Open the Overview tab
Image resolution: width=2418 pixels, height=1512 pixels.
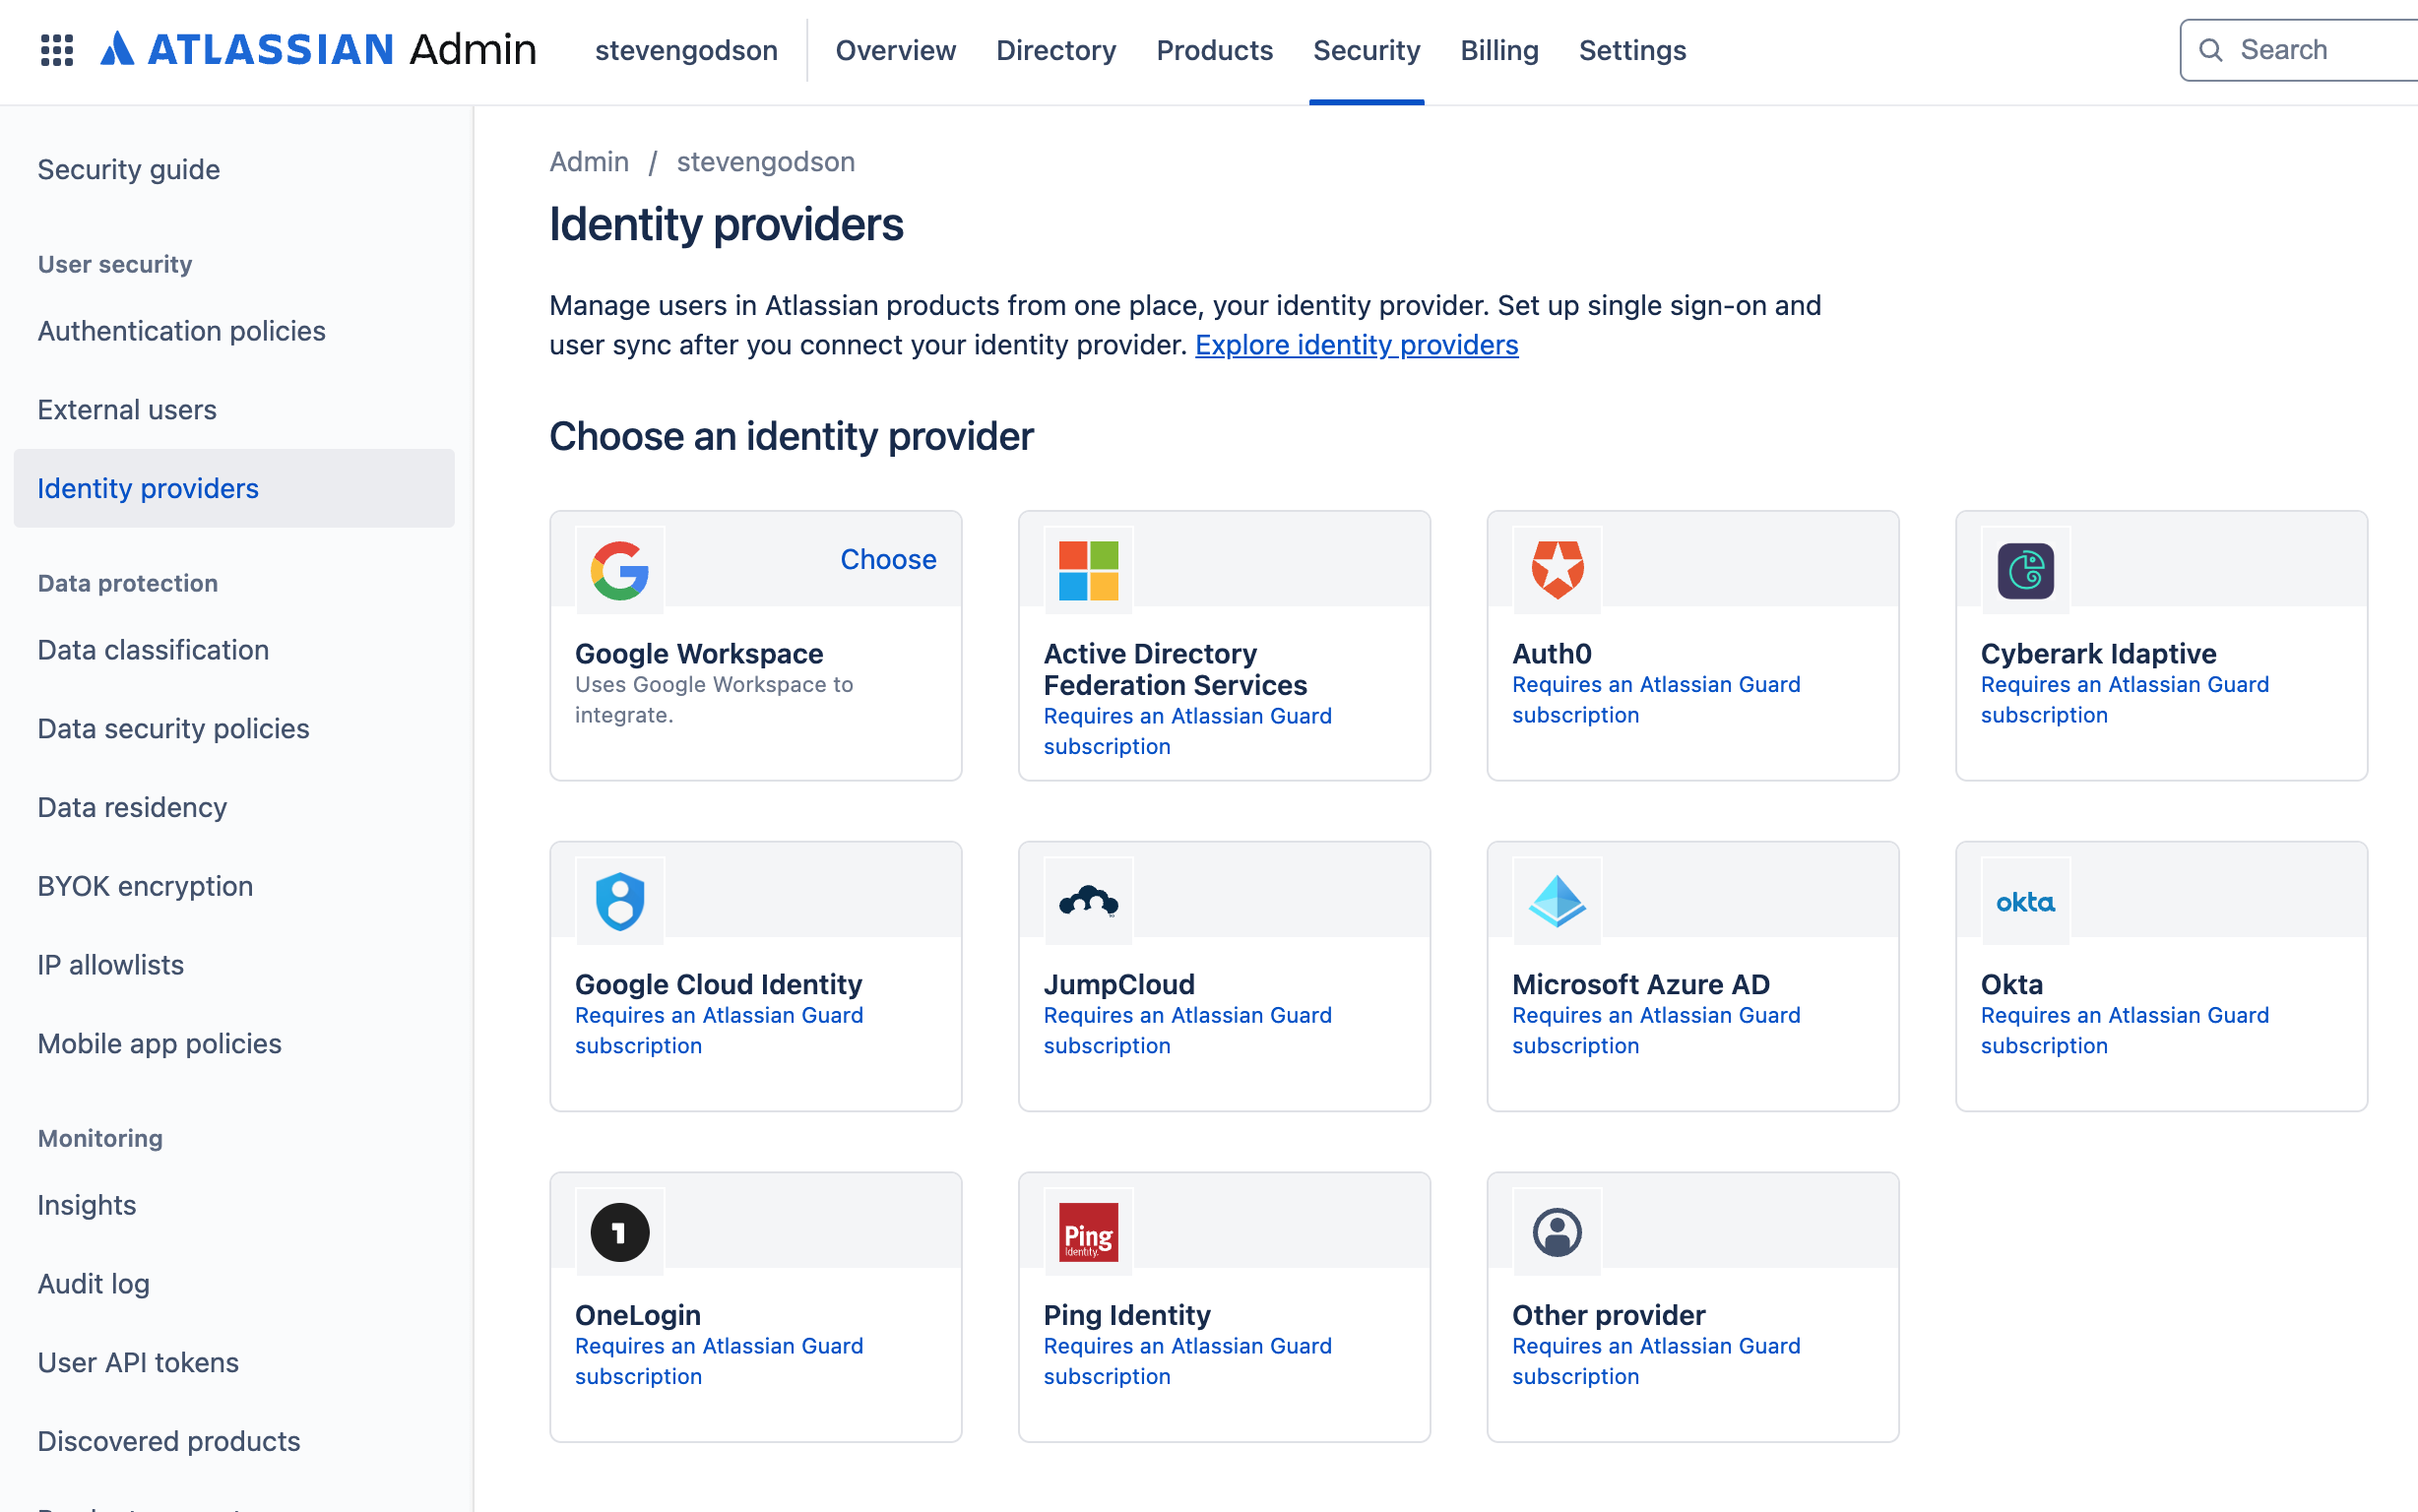895,50
